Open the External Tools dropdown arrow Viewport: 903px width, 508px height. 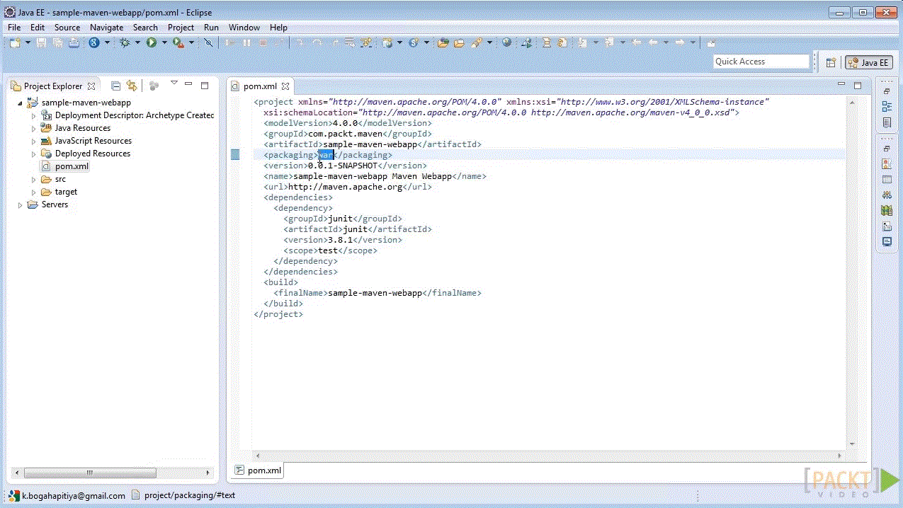[x=191, y=42]
